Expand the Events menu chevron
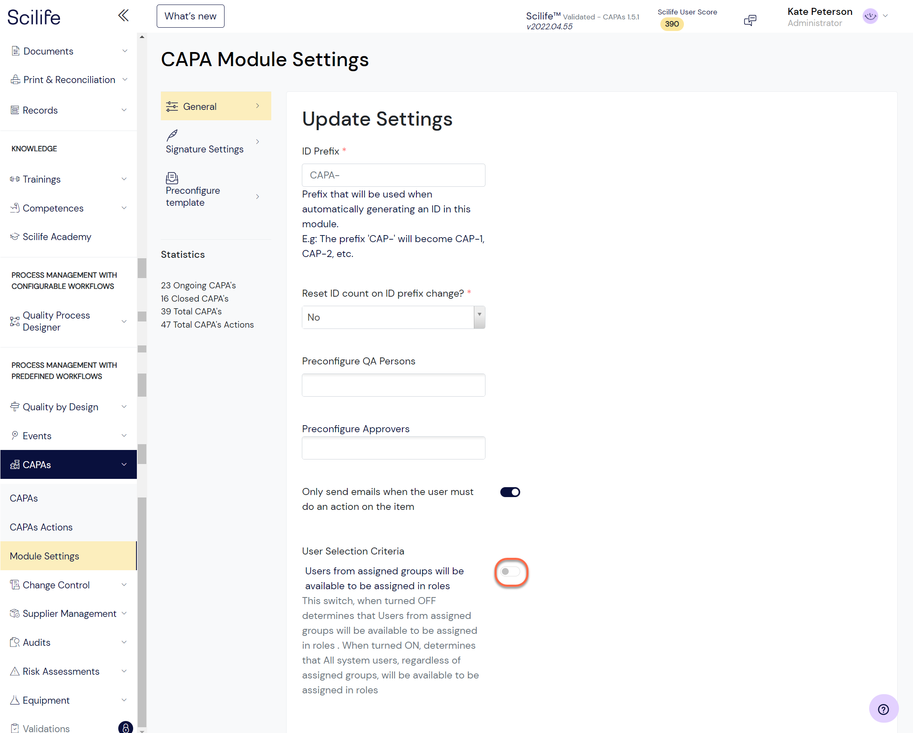The height and width of the screenshot is (733, 913). point(124,436)
